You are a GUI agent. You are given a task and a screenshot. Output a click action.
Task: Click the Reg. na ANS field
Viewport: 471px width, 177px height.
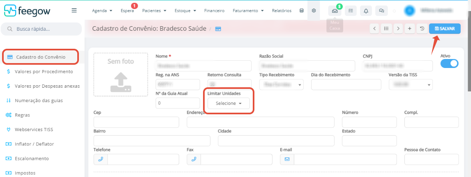tap(178, 84)
